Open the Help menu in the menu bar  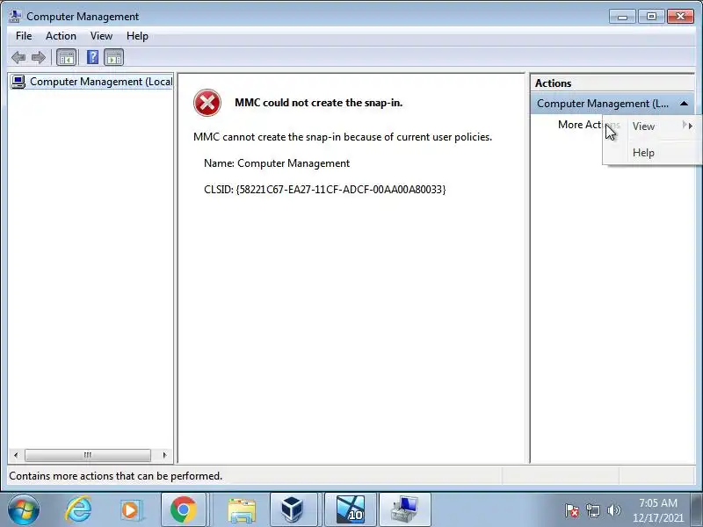[137, 36]
